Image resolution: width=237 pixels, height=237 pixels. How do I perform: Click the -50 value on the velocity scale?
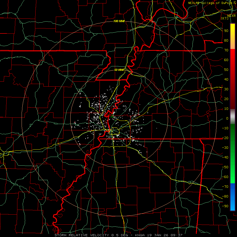point(225,167)
